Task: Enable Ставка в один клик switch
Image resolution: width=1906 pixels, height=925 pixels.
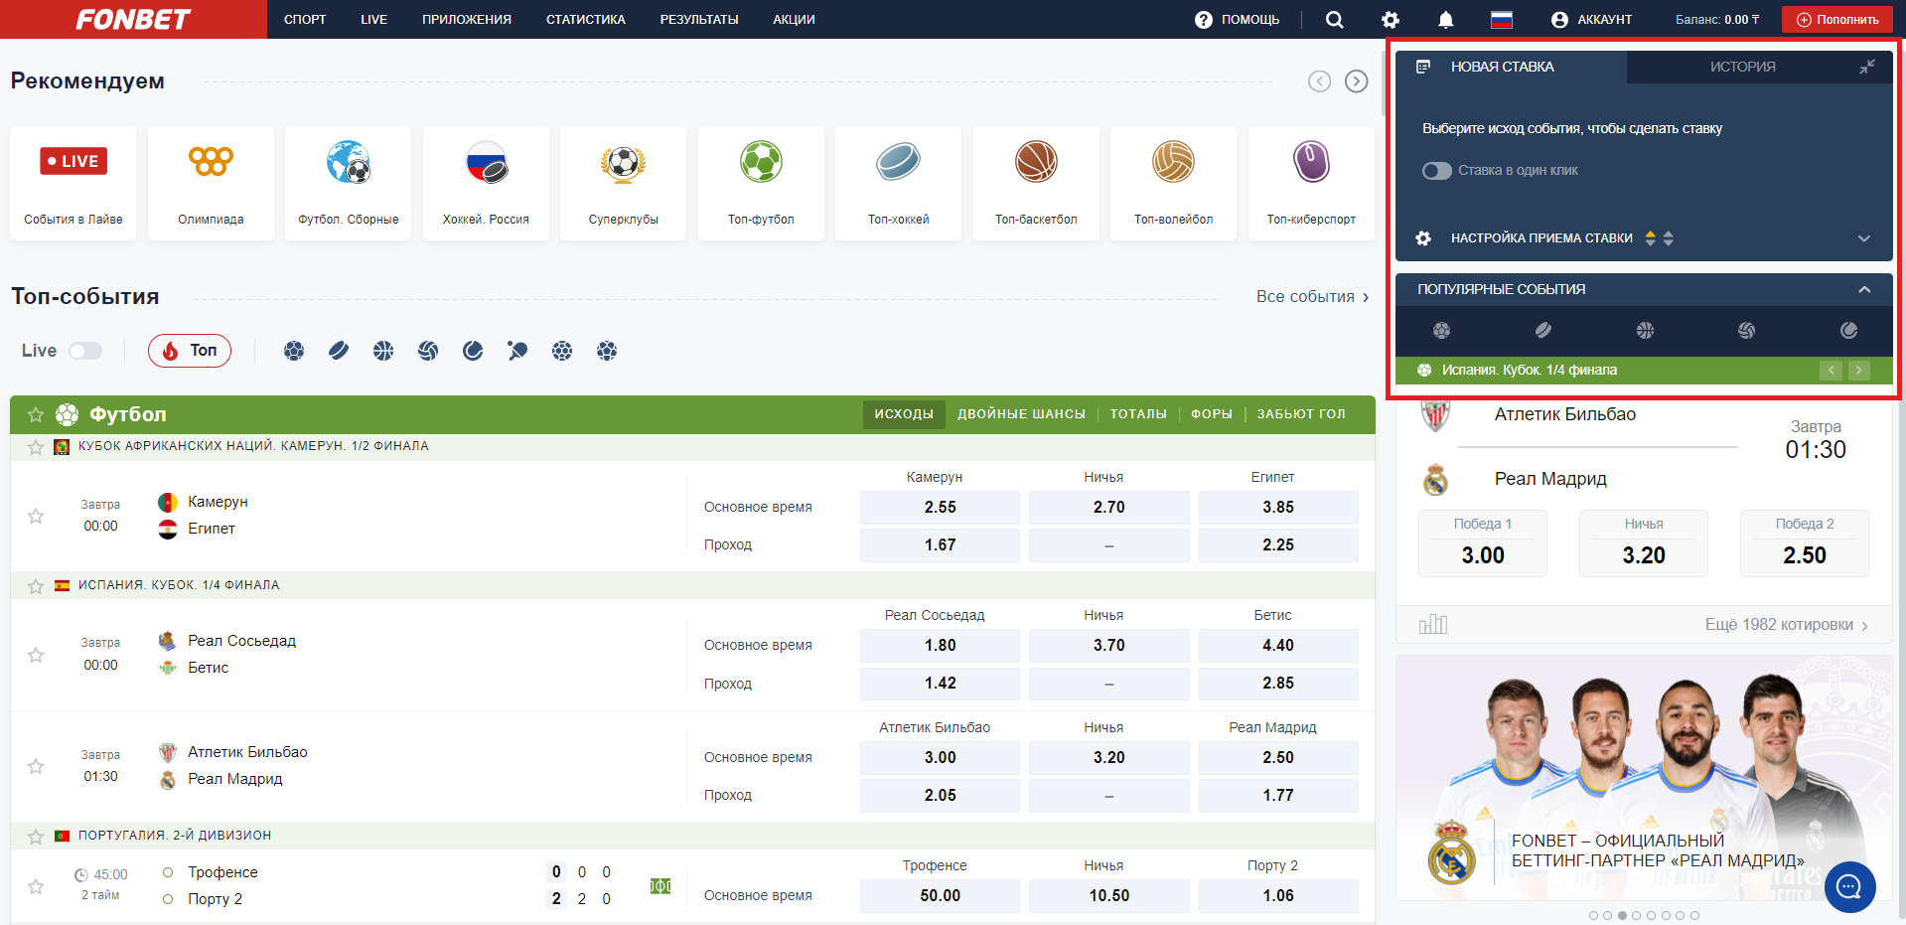Action: click(1437, 171)
